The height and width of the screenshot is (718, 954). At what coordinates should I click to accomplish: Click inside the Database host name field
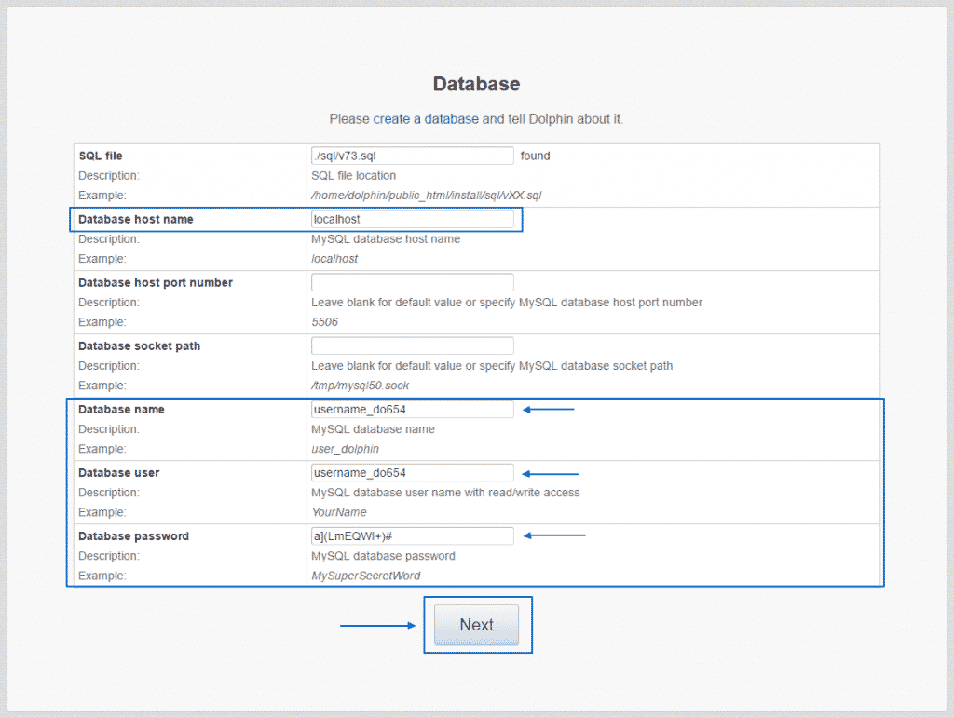click(x=412, y=219)
